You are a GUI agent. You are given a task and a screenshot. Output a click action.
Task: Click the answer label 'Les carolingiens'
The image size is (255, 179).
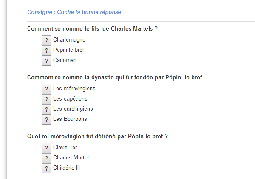[73, 109]
